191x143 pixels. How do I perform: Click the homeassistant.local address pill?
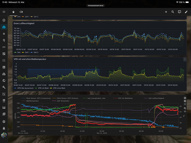[95, 6]
